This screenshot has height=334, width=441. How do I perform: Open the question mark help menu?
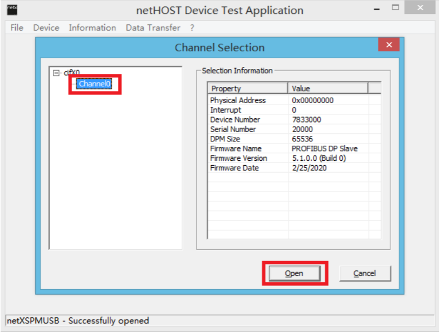[192, 28]
